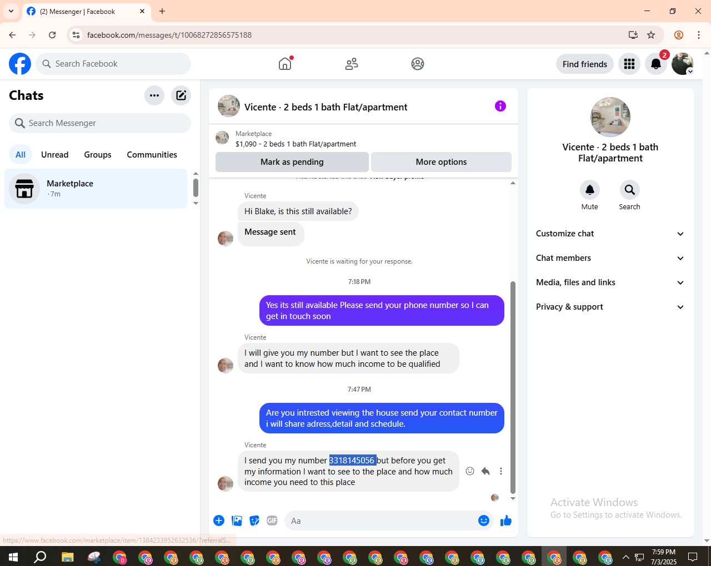Open Windows taskbar search
Image resolution: width=711 pixels, height=566 pixels.
coord(40,557)
